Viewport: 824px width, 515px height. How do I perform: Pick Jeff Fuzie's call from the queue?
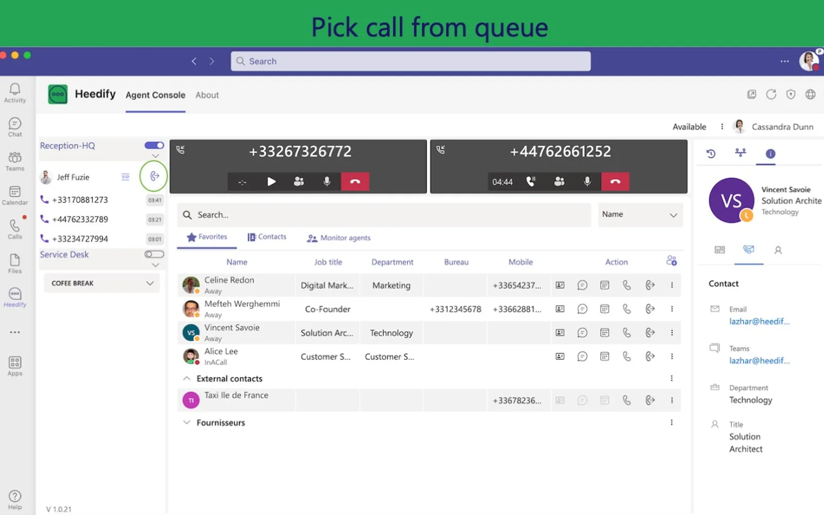pyautogui.click(x=154, y=177)
